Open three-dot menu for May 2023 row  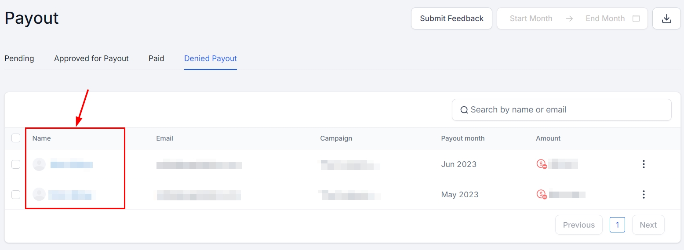(644, 194)
